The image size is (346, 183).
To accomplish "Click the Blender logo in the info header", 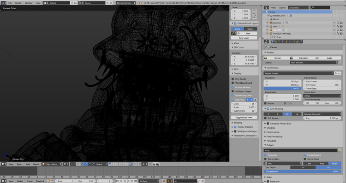I will tap(141, 3).
